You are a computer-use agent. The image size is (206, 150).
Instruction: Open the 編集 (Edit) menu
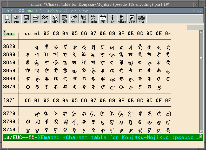[x=21, y=11]
